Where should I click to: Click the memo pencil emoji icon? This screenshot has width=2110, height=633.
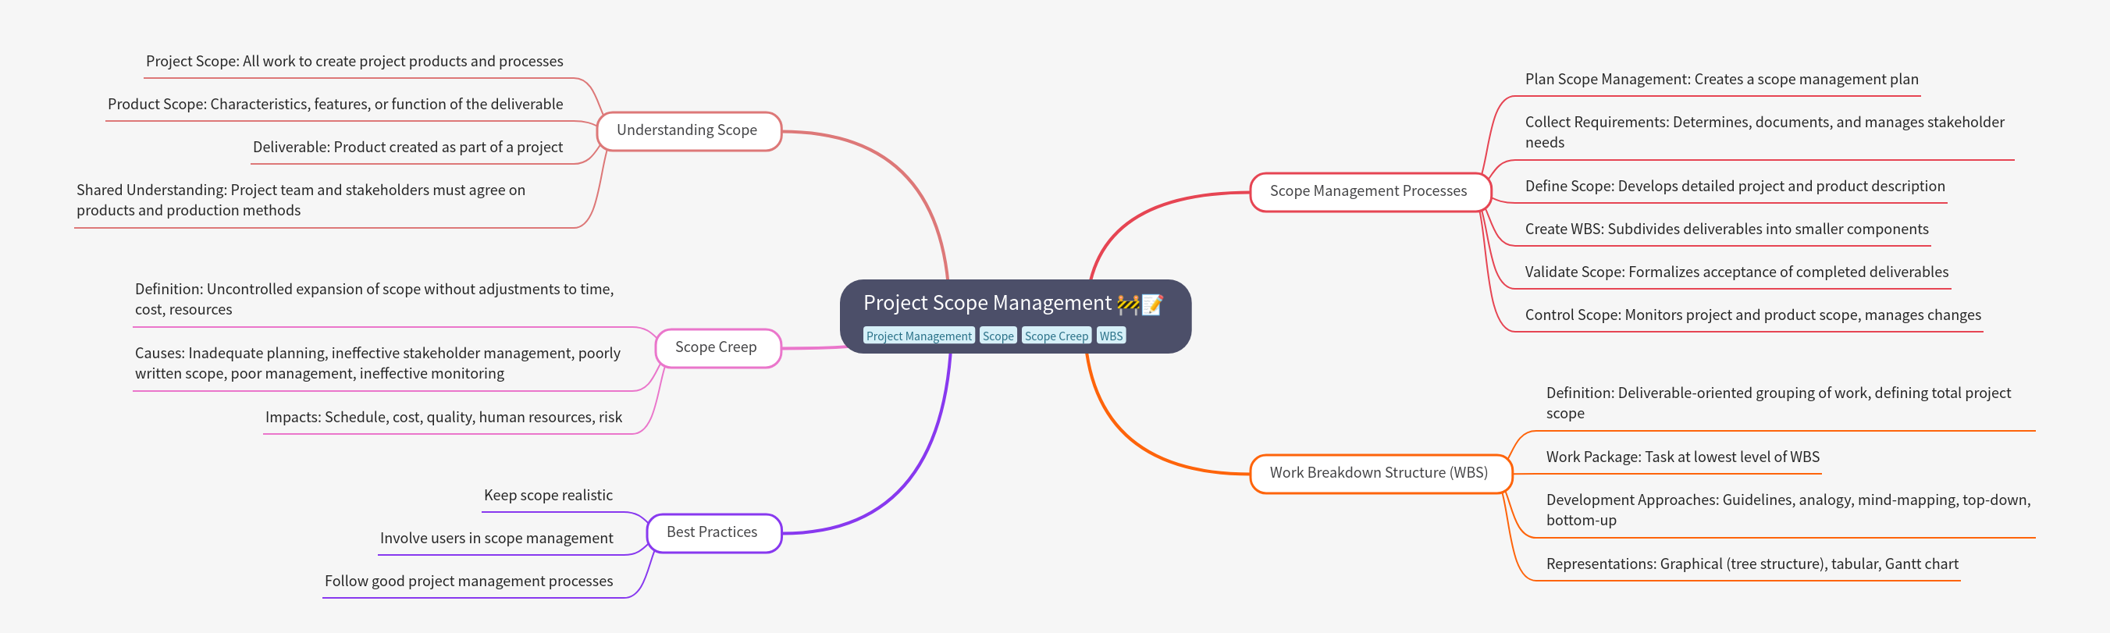pos(1151,304)
